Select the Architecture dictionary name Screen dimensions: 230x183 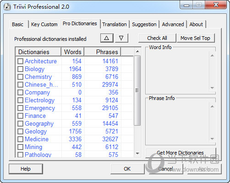click(x=41, y=61)
